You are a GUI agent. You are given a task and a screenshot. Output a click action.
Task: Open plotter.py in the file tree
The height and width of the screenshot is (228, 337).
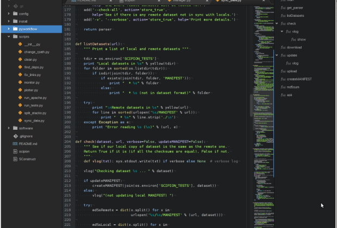click(x=31, y=90)
